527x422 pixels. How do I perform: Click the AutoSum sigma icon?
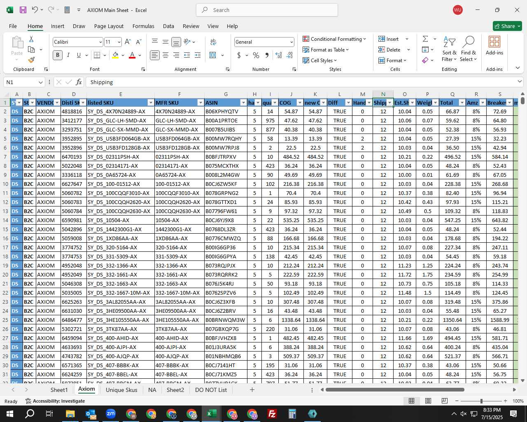[x=425, y=39]
